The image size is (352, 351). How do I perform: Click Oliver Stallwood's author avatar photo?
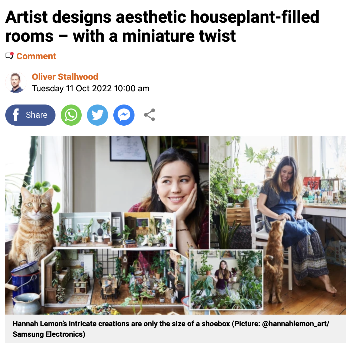[16, 82]
